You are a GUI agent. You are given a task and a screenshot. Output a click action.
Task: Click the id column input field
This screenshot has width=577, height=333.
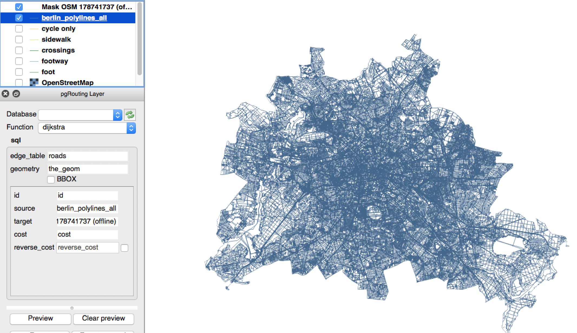point(87,195)
